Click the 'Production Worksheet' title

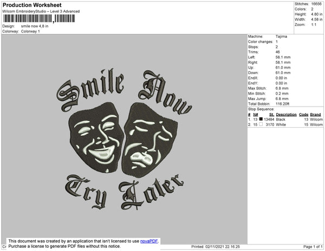(32, 5)
